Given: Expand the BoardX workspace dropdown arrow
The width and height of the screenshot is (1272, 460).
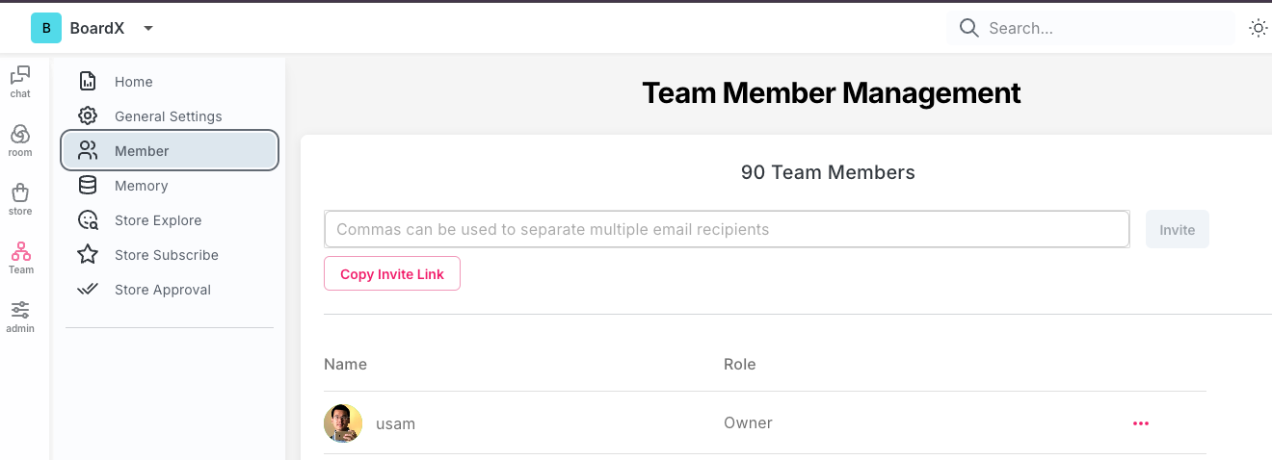Looking at the screenshot, I should (148, 28).
